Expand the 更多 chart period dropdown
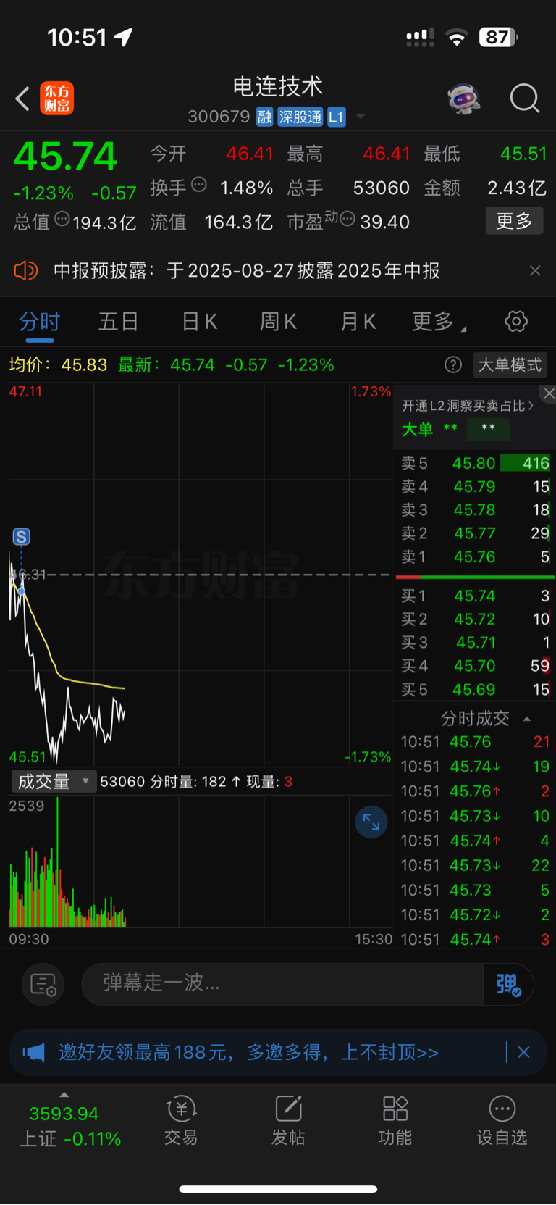Viewport: 556px width, 1205px height. (439, 321)
